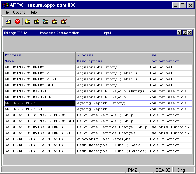Click the highlighted AGEING REPORT name field
The image size is (196, 174).
pyautogui.click(x=39, y=103)
